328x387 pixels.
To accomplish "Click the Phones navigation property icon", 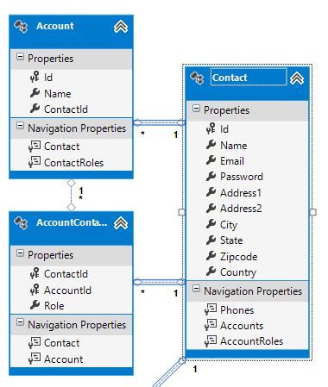I will pyautogui.click(x=211, y=309).
